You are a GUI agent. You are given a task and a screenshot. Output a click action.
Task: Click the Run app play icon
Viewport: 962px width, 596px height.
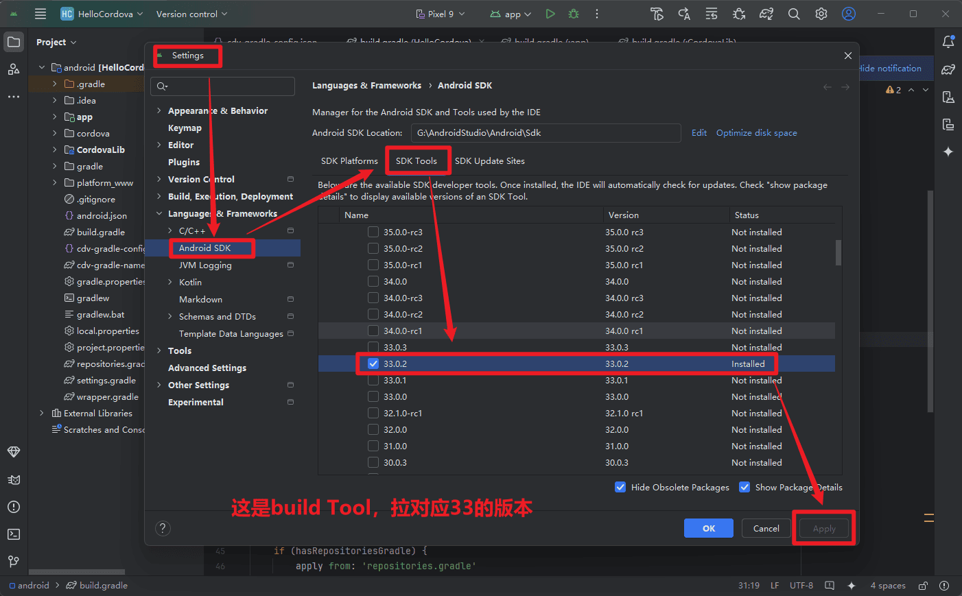tap(550, 14)
